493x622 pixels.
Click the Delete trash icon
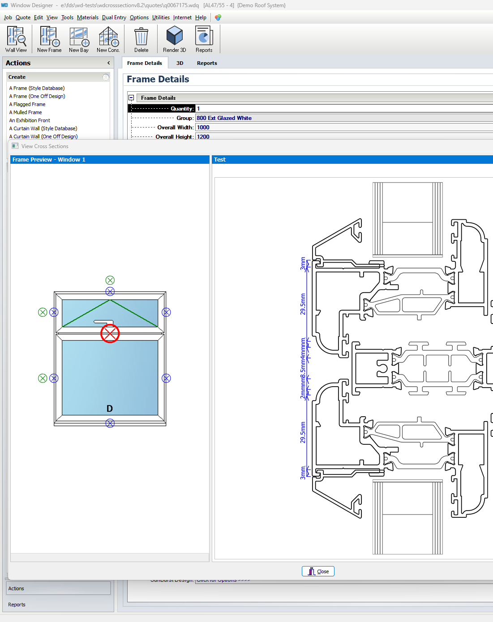[141, 39]
